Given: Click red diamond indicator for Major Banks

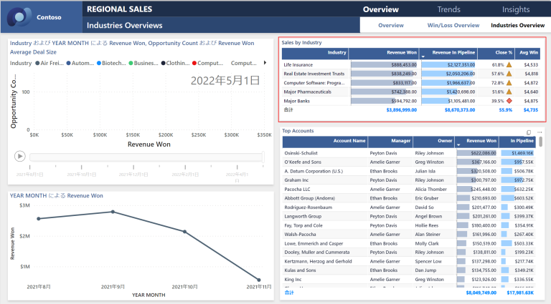Looking at the screenshot, I should click(x=509, y=101).
